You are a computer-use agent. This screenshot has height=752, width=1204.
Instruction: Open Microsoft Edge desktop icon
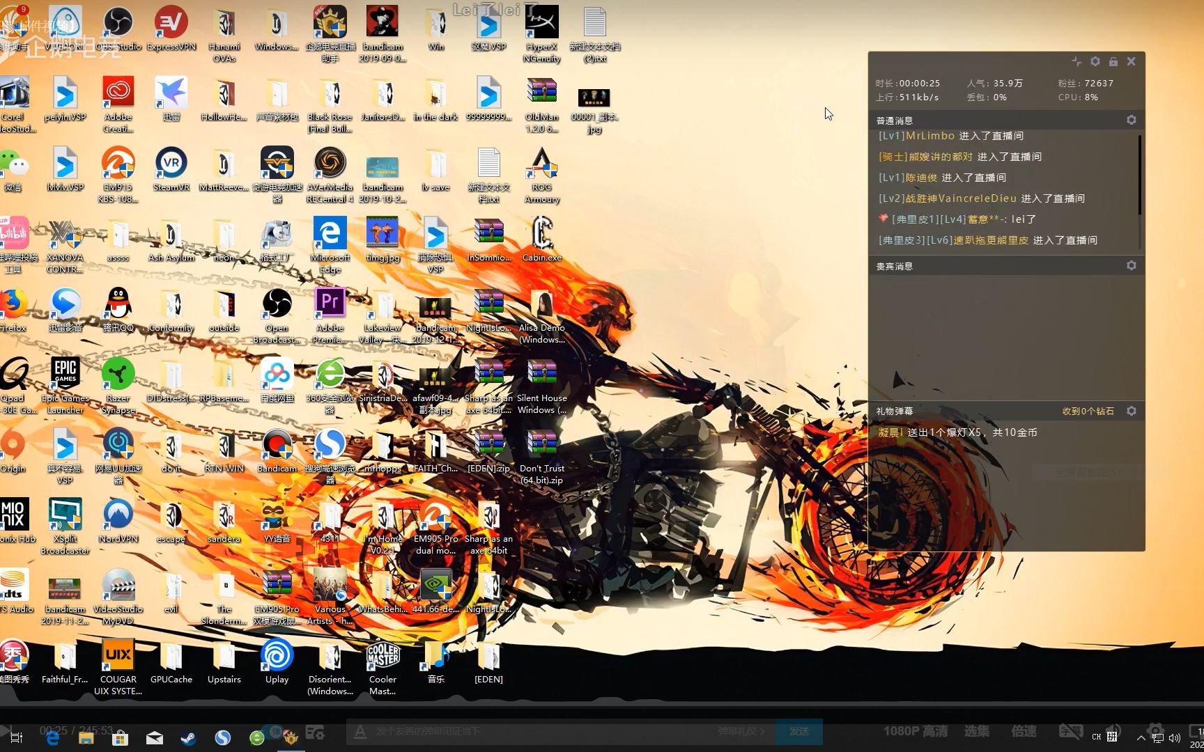(x=330, y=244)
